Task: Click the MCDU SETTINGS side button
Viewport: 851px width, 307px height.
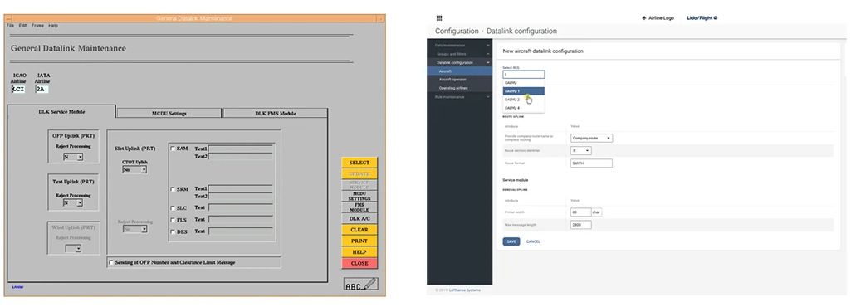Action: tap(359, 196)
